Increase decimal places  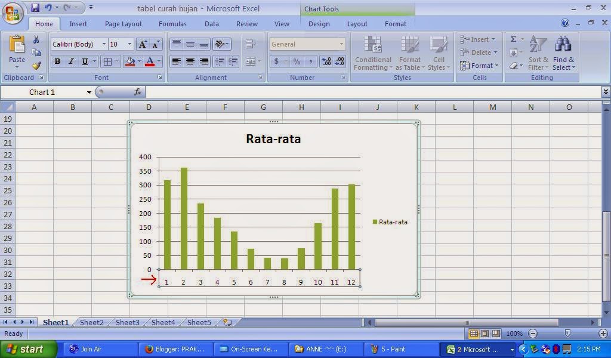click(326, 61)
